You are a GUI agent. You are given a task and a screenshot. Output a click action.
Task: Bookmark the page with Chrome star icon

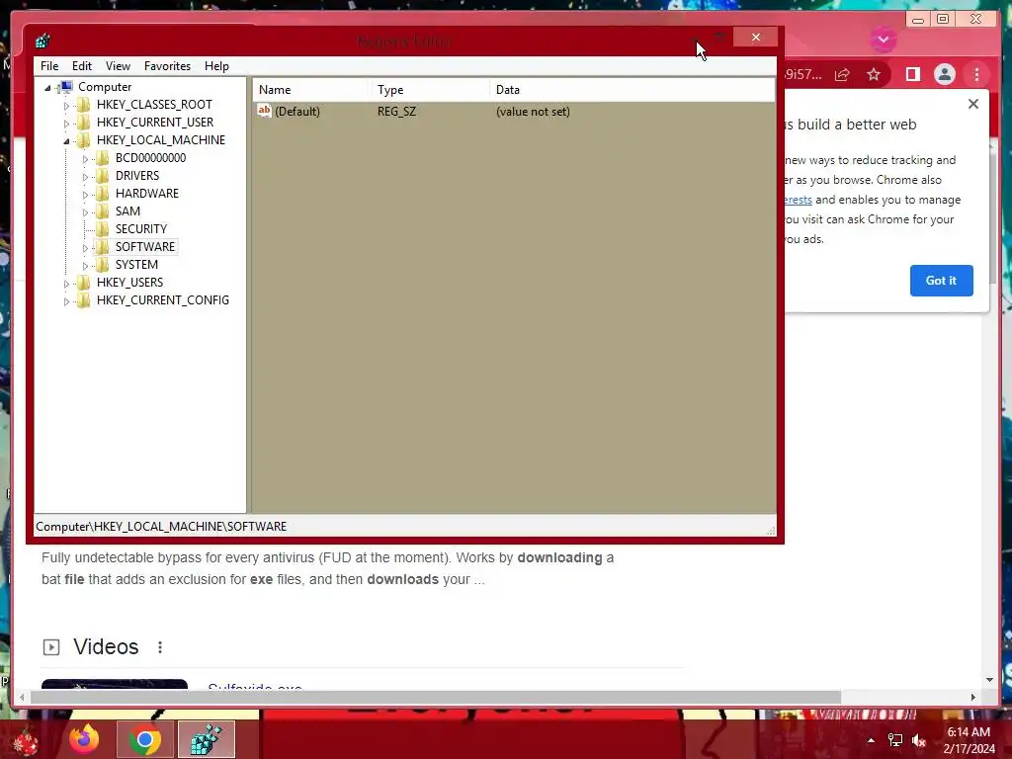[874, 75]
